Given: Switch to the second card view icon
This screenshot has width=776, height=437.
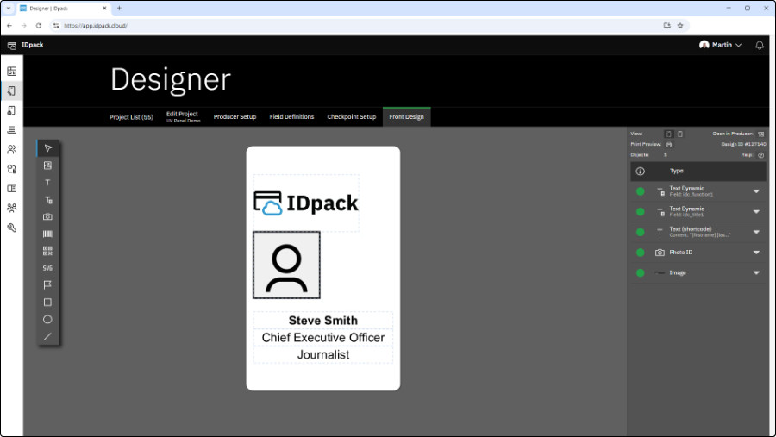Looking at the screenshot, I should [x=680, y=134].
